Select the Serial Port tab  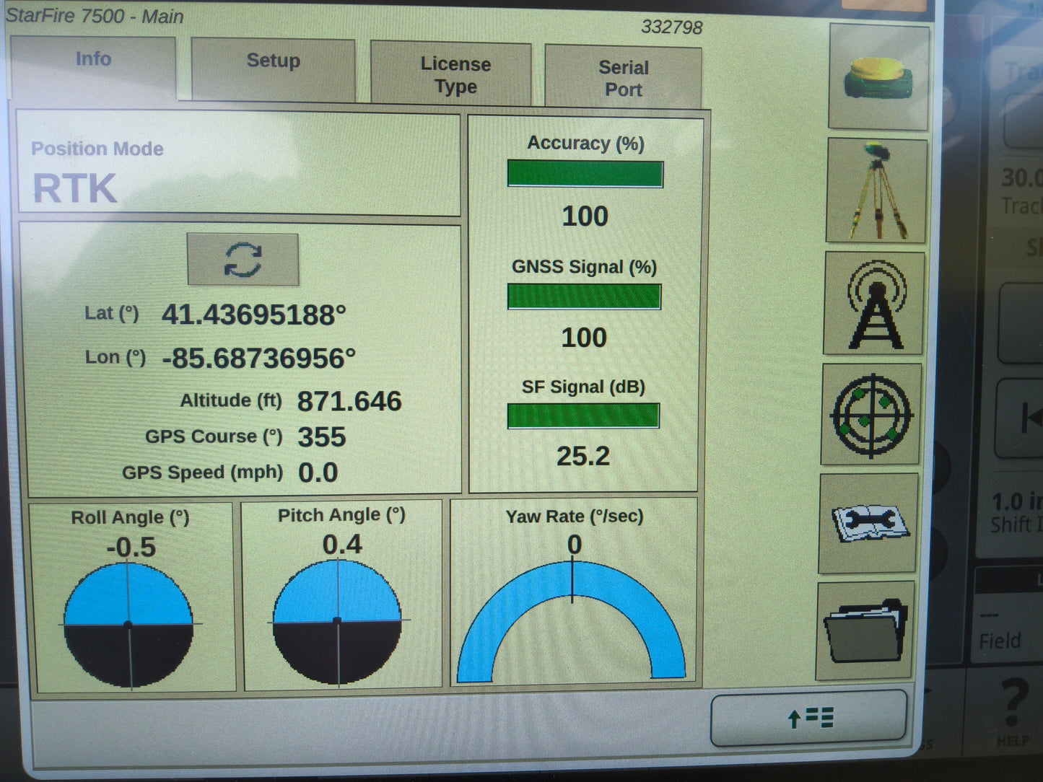tap(623, 78)
